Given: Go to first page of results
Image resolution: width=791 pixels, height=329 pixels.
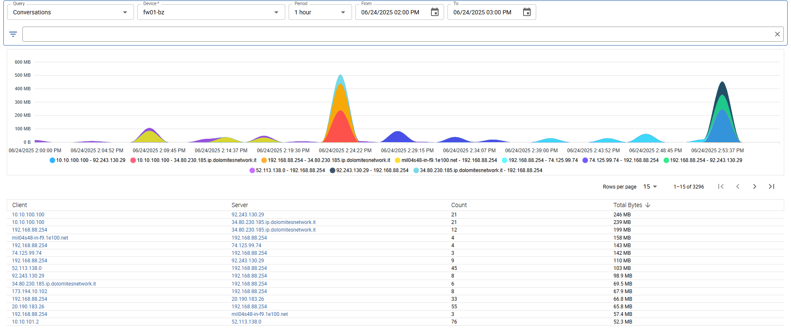Looking at the screenshot, I should [721, 186].
